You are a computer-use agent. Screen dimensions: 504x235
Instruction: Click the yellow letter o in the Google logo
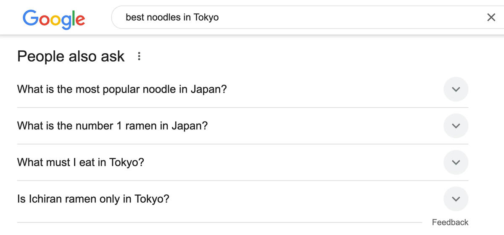(55, 21)
